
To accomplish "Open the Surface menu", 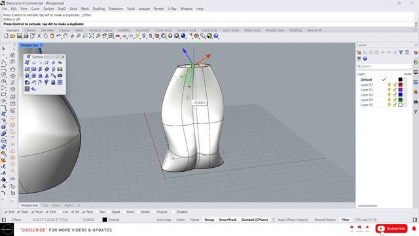I will [48, 9].
